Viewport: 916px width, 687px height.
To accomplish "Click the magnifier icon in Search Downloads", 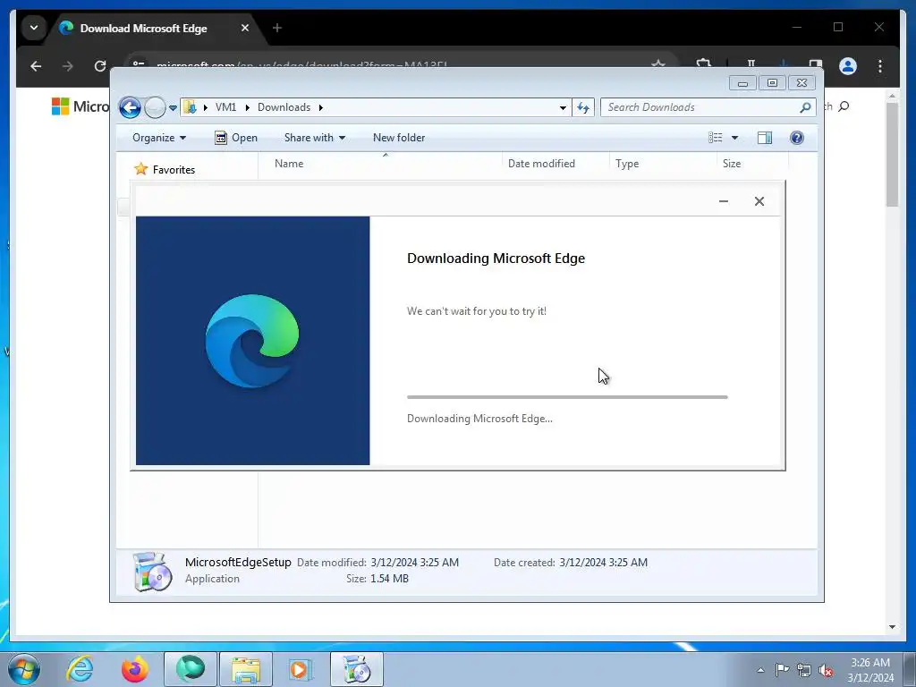I will [x=806, y=107].
